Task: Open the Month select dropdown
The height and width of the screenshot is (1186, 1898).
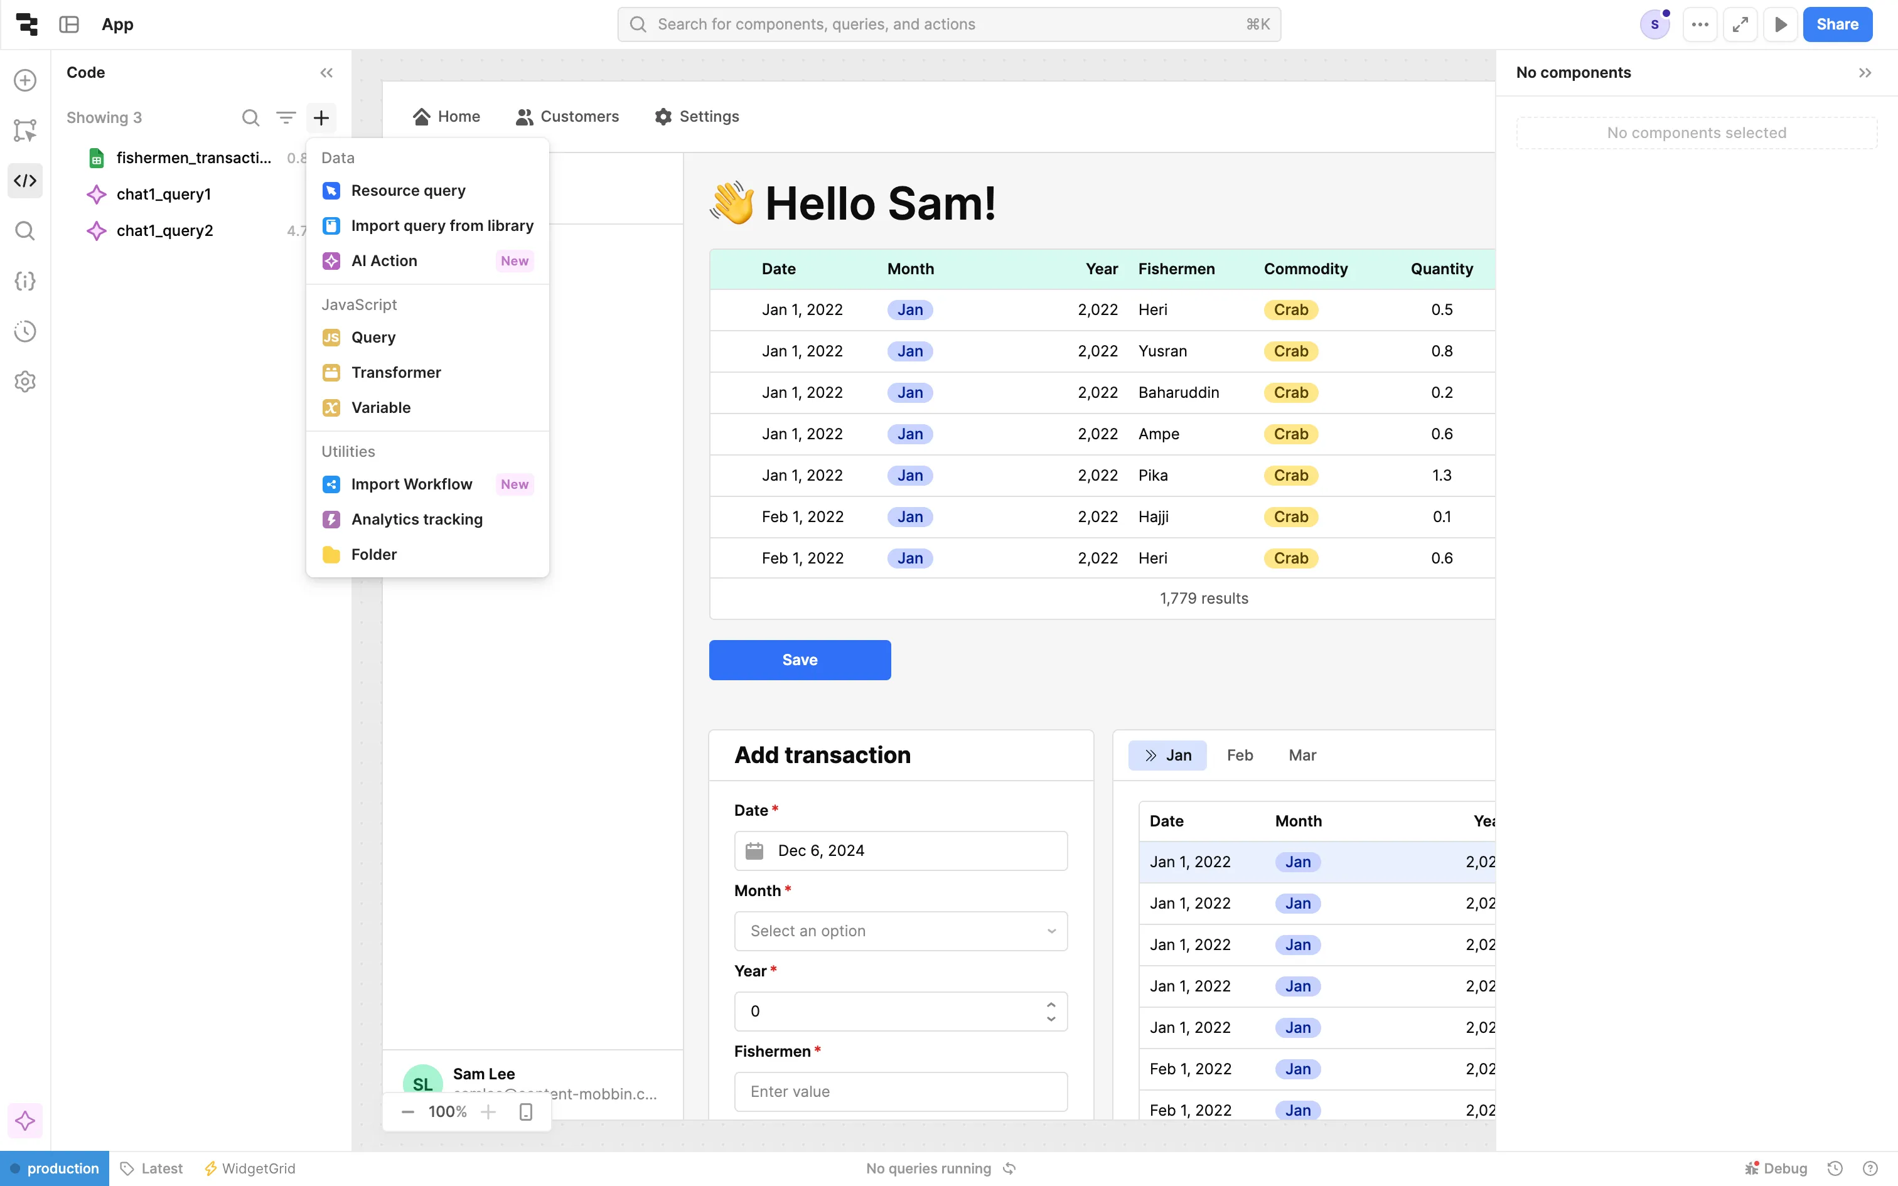Action: pyautogui.click(x=901, y=931)
